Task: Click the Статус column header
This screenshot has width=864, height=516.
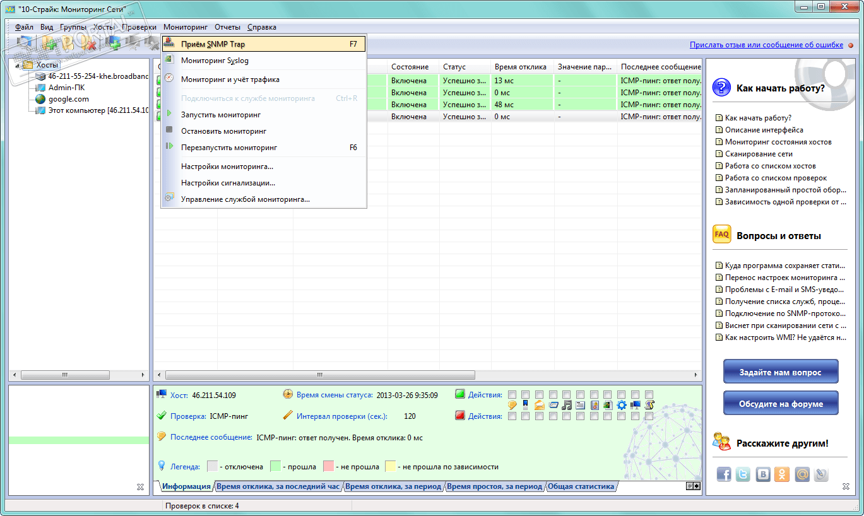Action: [x=465, y=67]
